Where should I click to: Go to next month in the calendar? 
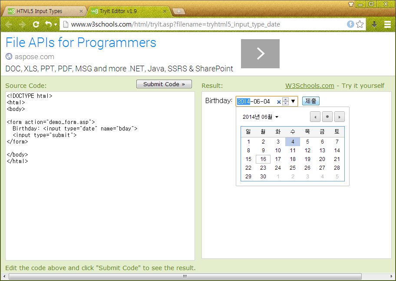pyautogui.click(x=339, y=117)
